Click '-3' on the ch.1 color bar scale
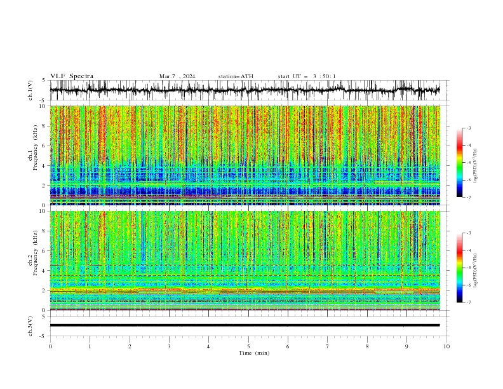 coord(469,128)
